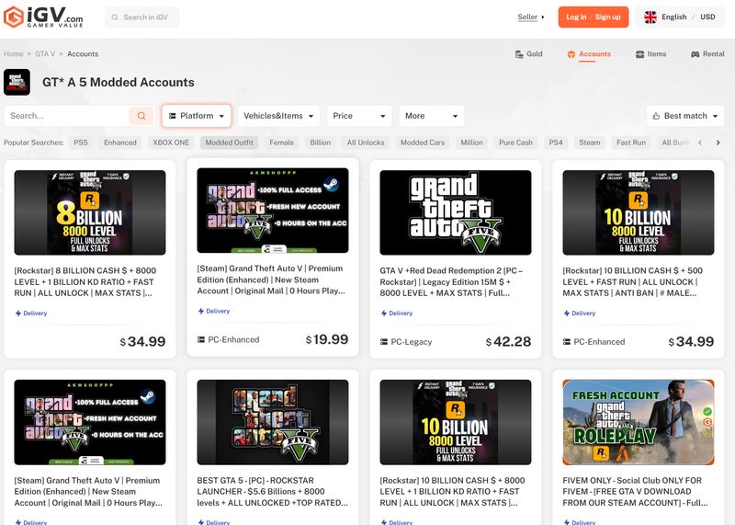This screenshot has width=735, height=525.
Task: Open the Best match sort dropdown
Action: click(685, 116)
